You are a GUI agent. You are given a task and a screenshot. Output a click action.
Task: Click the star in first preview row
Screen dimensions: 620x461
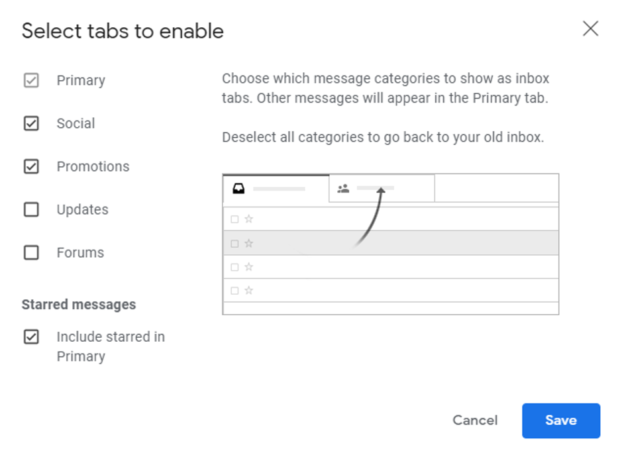coord(248,219)
